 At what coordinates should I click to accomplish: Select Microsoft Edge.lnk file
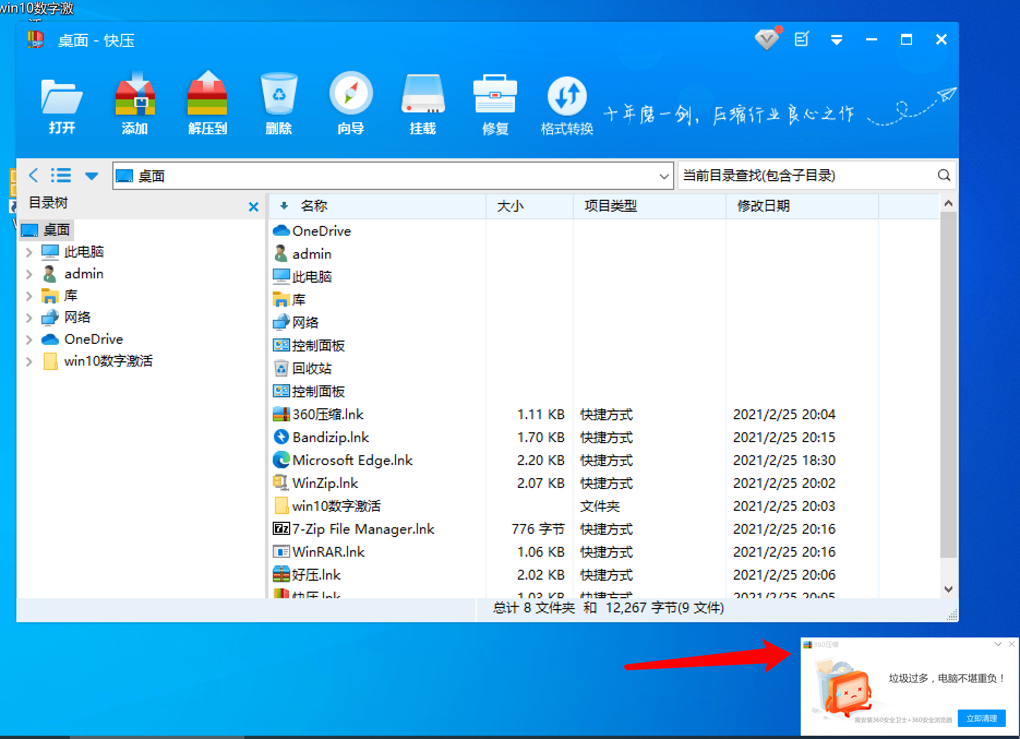pyautogui.click(x=343, y=460)
